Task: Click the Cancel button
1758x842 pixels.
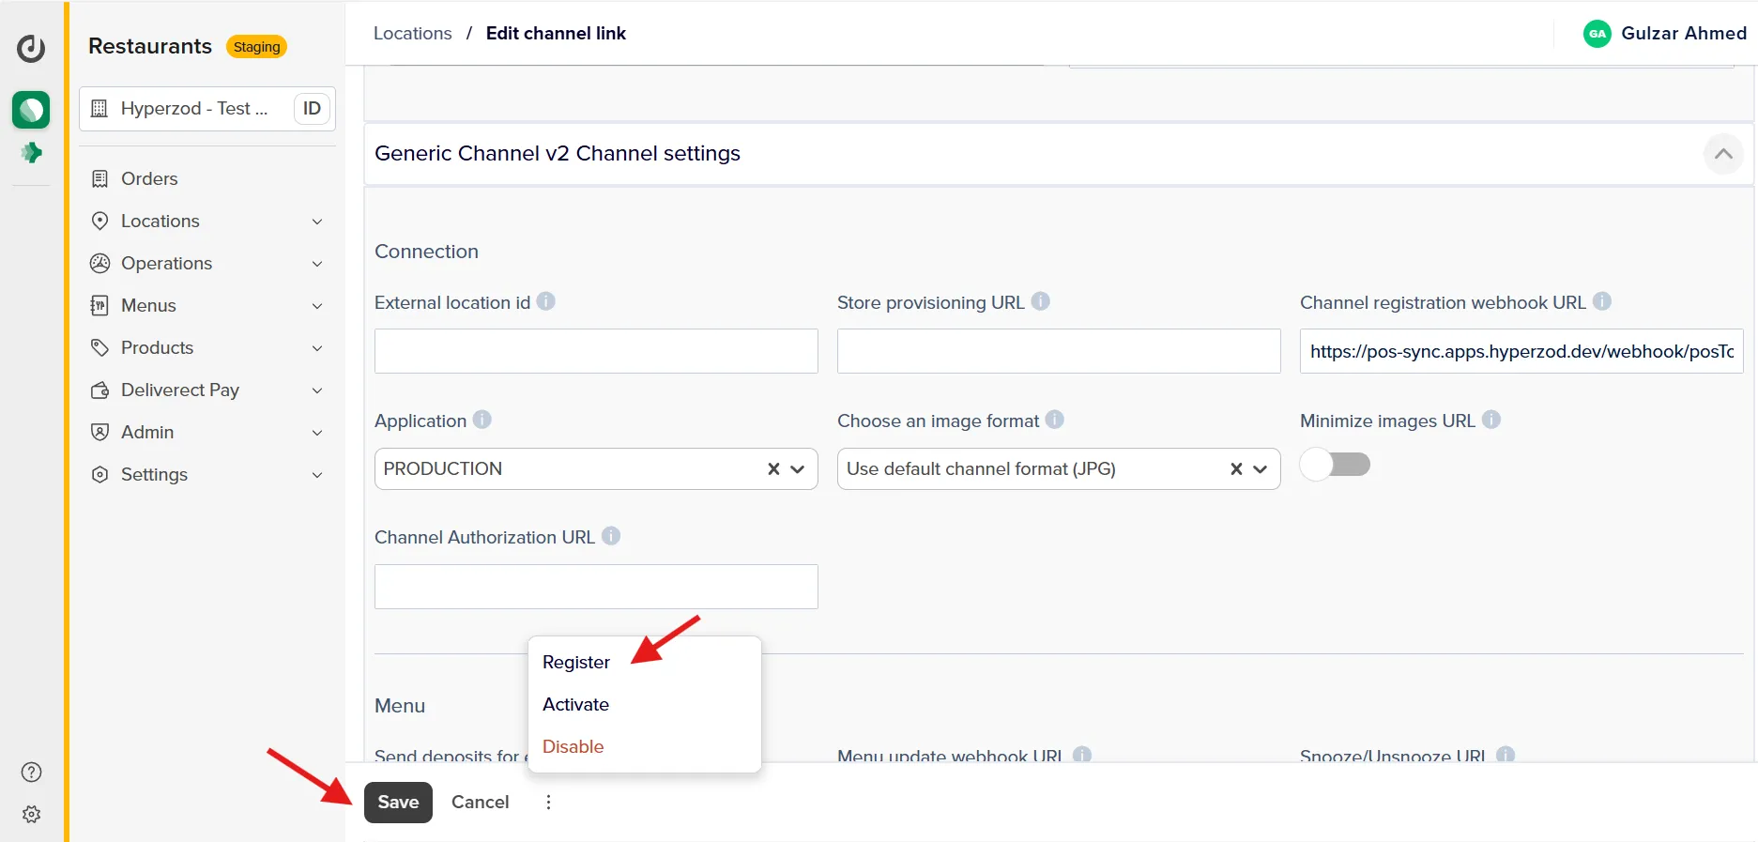Action: pos(481,802)
